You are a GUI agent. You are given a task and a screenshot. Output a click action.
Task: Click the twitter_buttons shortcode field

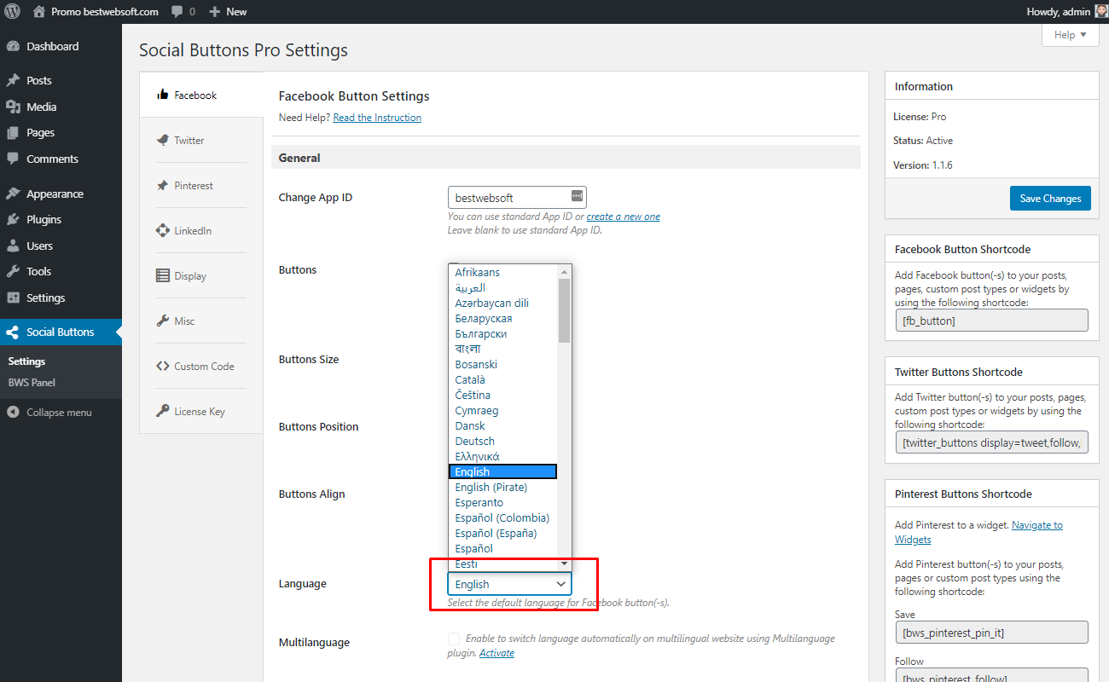[x=991, y=442]
